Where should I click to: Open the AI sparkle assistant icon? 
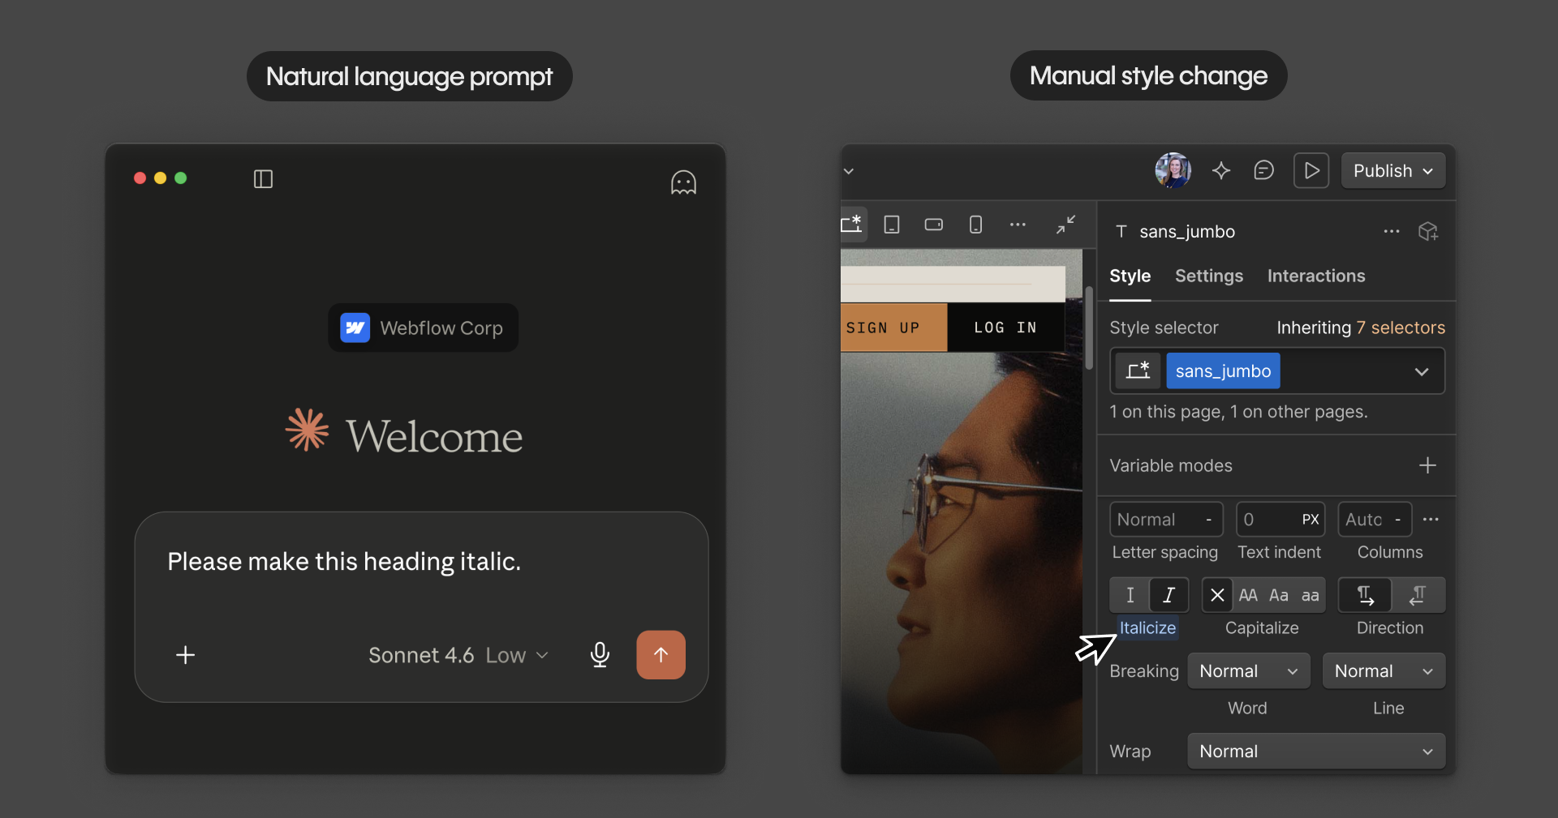1221,170
